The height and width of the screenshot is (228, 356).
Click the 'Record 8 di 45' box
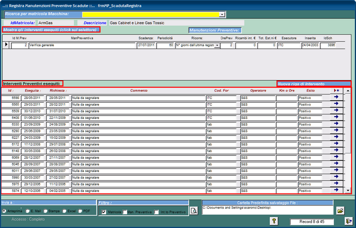pos(312,222)
